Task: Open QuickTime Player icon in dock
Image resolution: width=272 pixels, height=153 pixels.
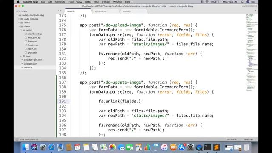Action: [x=199, y=147]
